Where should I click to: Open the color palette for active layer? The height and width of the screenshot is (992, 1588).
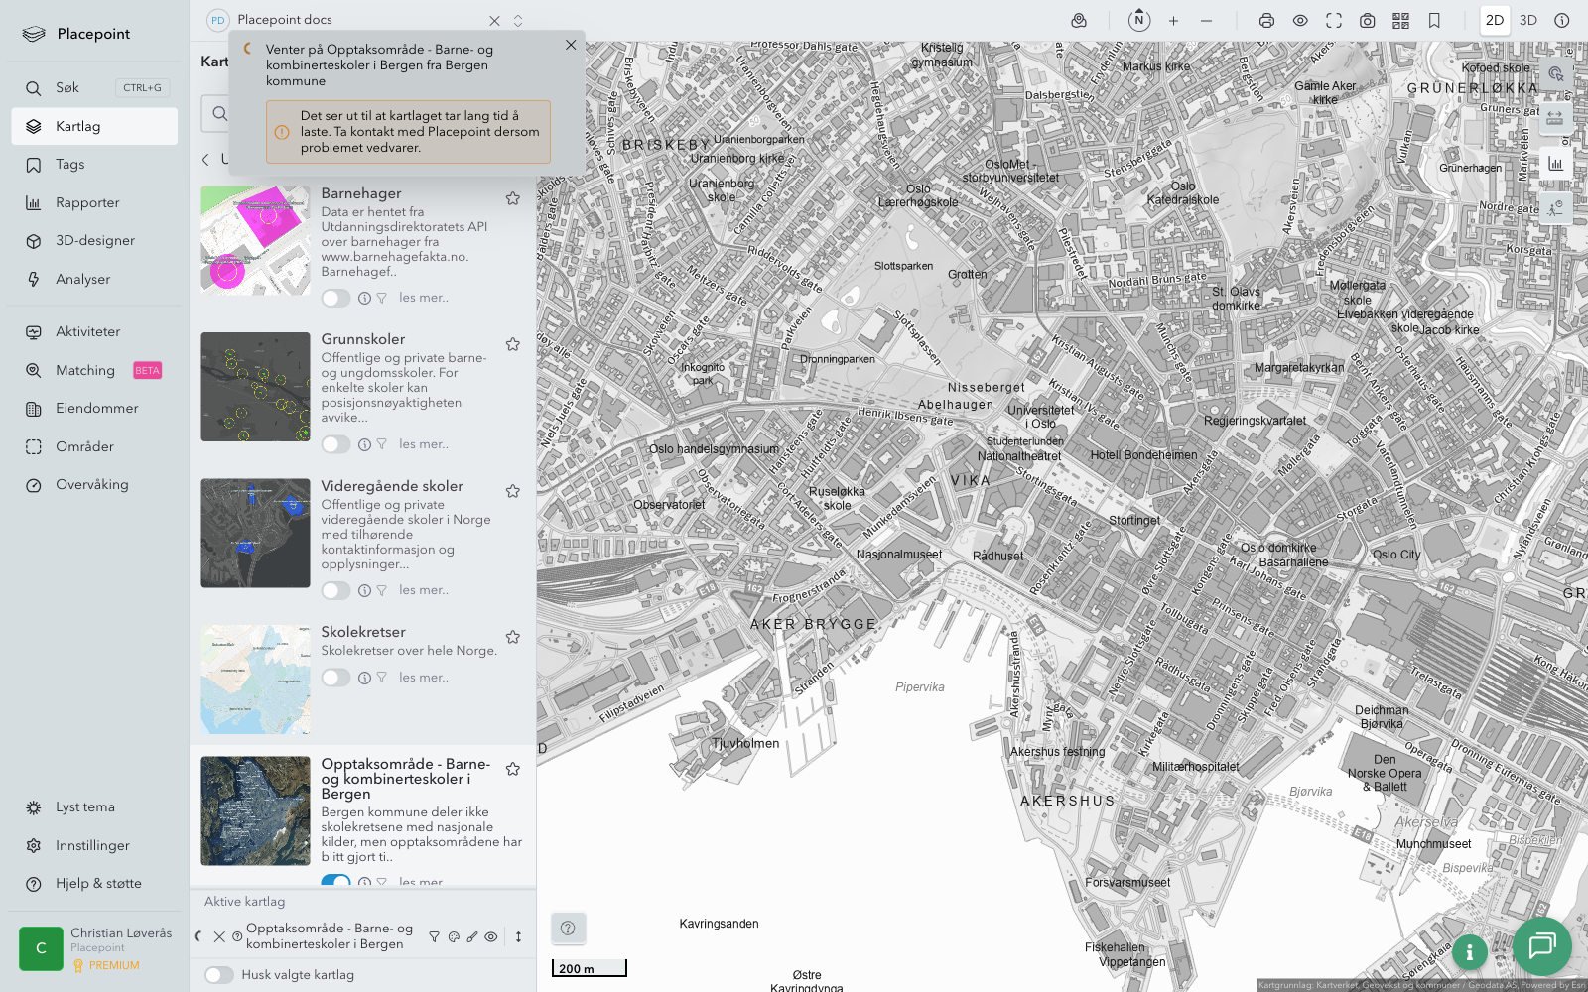454,936
